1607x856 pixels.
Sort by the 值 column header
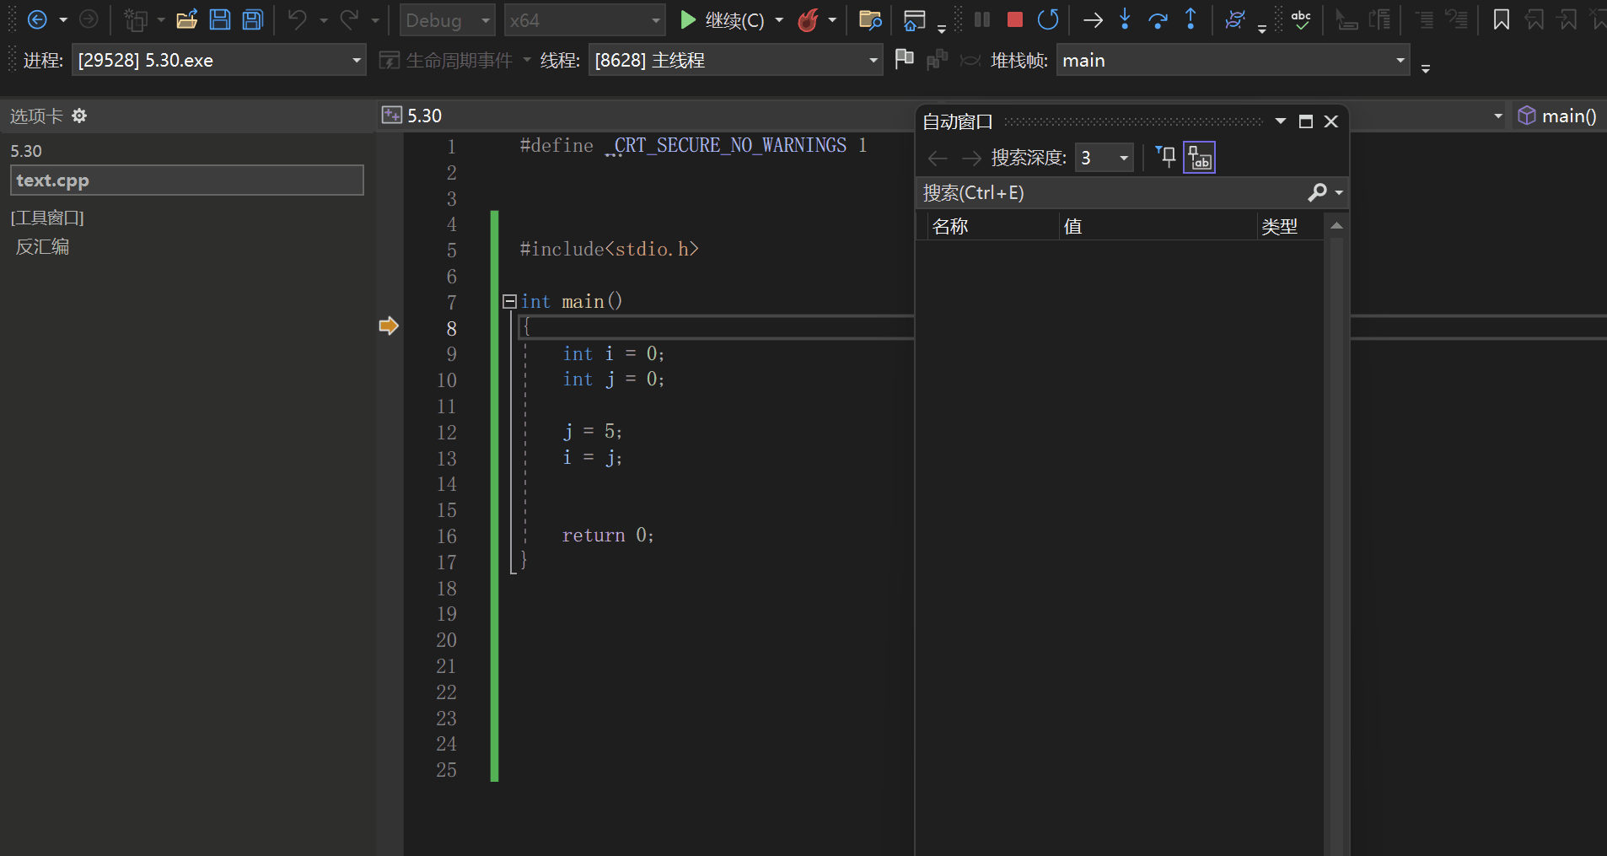1158,226
